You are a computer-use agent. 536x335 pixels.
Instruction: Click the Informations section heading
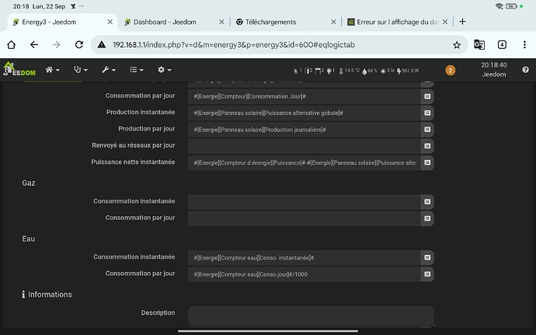pos(47,295)
